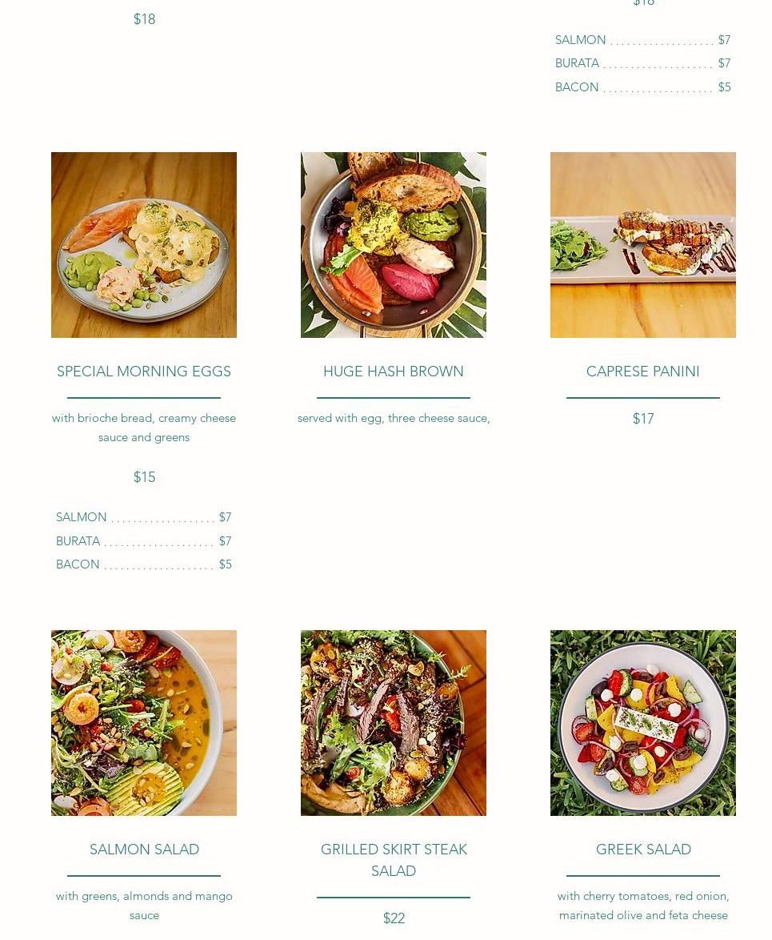Click the Burata $7 add-on under Morning Eggs

coord(144,540)
